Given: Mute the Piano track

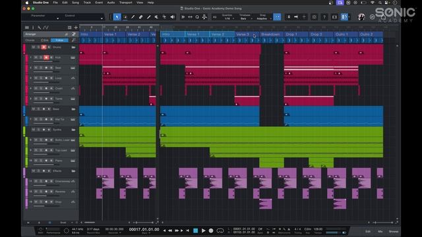Looking at the screenshot, I should [x=36, y=161].
